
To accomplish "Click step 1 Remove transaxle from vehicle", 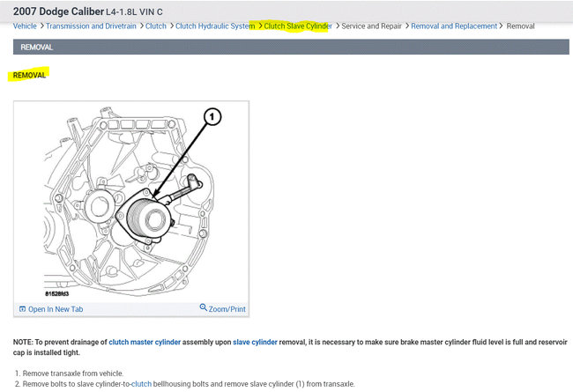I will pyautogui.click(x=72, y=374).
